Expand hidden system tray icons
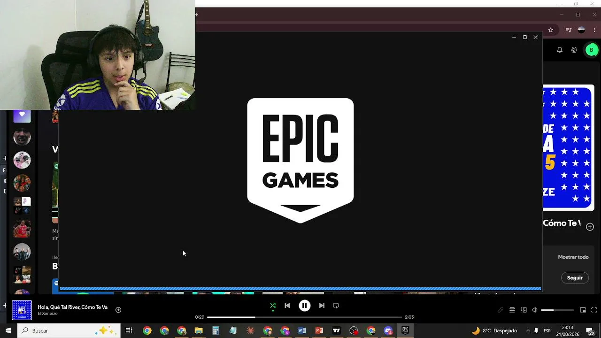601x338 pixels. click(528, 330)
